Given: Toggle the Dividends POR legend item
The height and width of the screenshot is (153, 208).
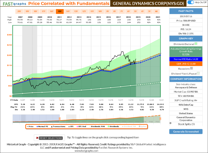Looking at the screenshot, I should coord(97,126).
